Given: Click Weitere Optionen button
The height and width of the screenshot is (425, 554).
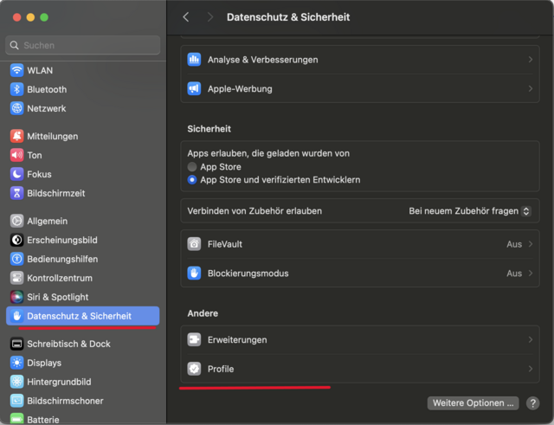Looking at the screenshot, I should tap(473, 402).
